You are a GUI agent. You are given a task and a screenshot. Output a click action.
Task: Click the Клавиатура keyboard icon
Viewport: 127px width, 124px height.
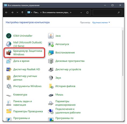[9, 95]
